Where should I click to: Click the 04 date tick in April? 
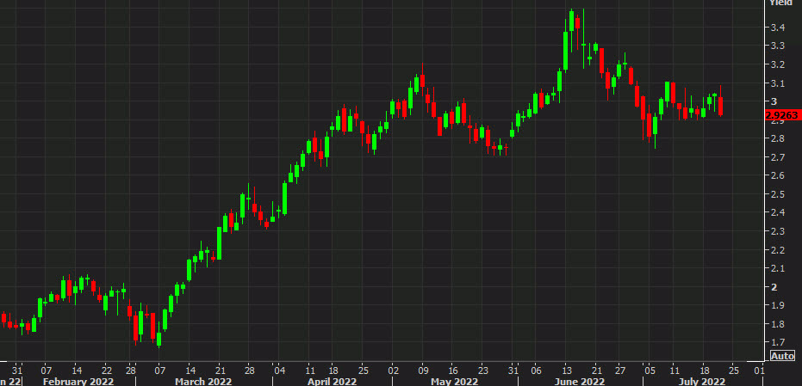coord(279,371)
